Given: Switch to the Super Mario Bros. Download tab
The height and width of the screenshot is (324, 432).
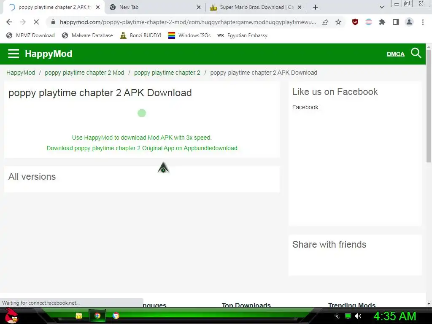Looking at the screenshot, I should (256, 7).
